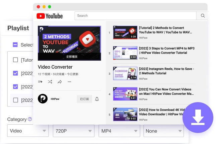Viewport: 216px width, 144px height.
Task: Check the unchecked [2022] row checkbox
Action: pyautogui.click(x=15, y=100)
